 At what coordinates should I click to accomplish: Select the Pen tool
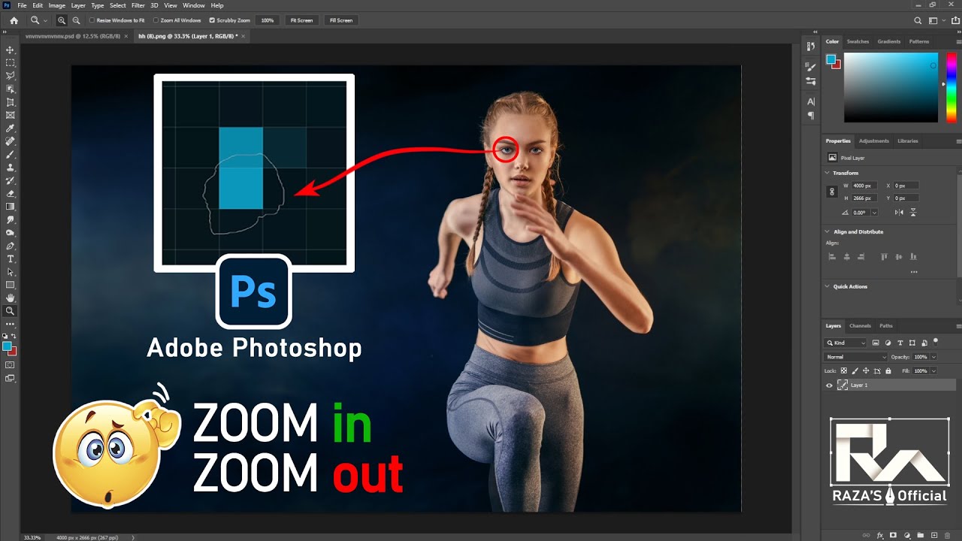coord(11,246)
